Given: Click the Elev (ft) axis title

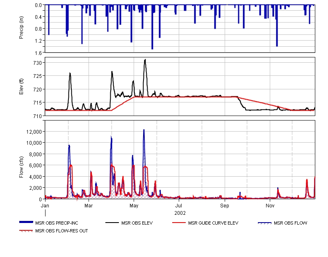Looking at the screenshot, I should tap(22, 86).
